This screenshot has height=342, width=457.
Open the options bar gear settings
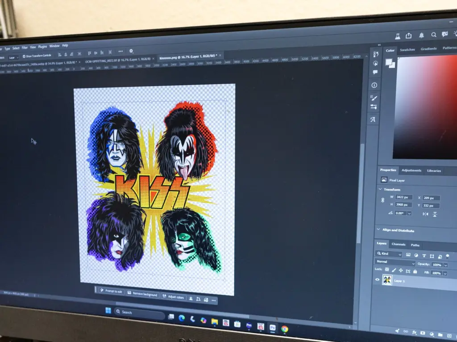point(131,51)
